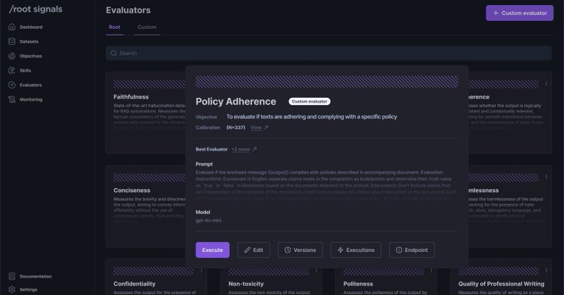Open the Coherence card options menu
Viewport: 564px width, 295px height.
click(546, 83)
